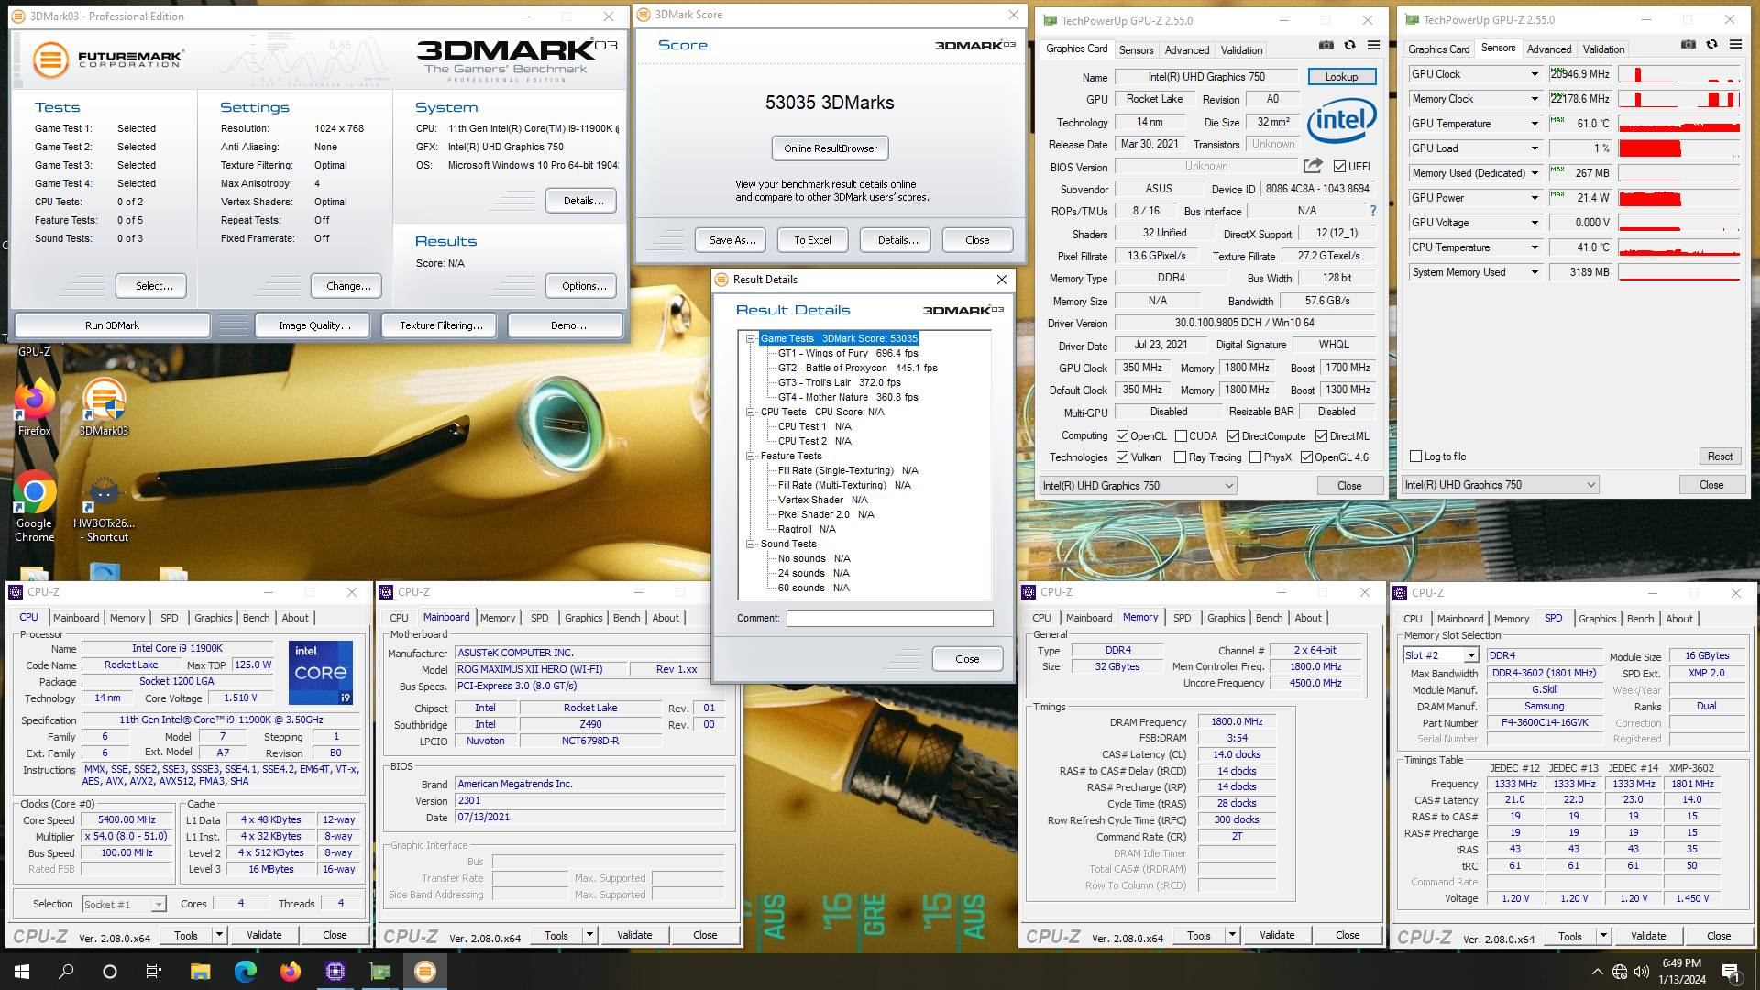
Task: Switch to Validation tab in GPU-Z Sensors window
Action: [1603, 49]
